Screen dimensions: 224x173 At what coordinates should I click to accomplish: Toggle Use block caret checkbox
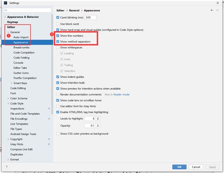(58, 24)
